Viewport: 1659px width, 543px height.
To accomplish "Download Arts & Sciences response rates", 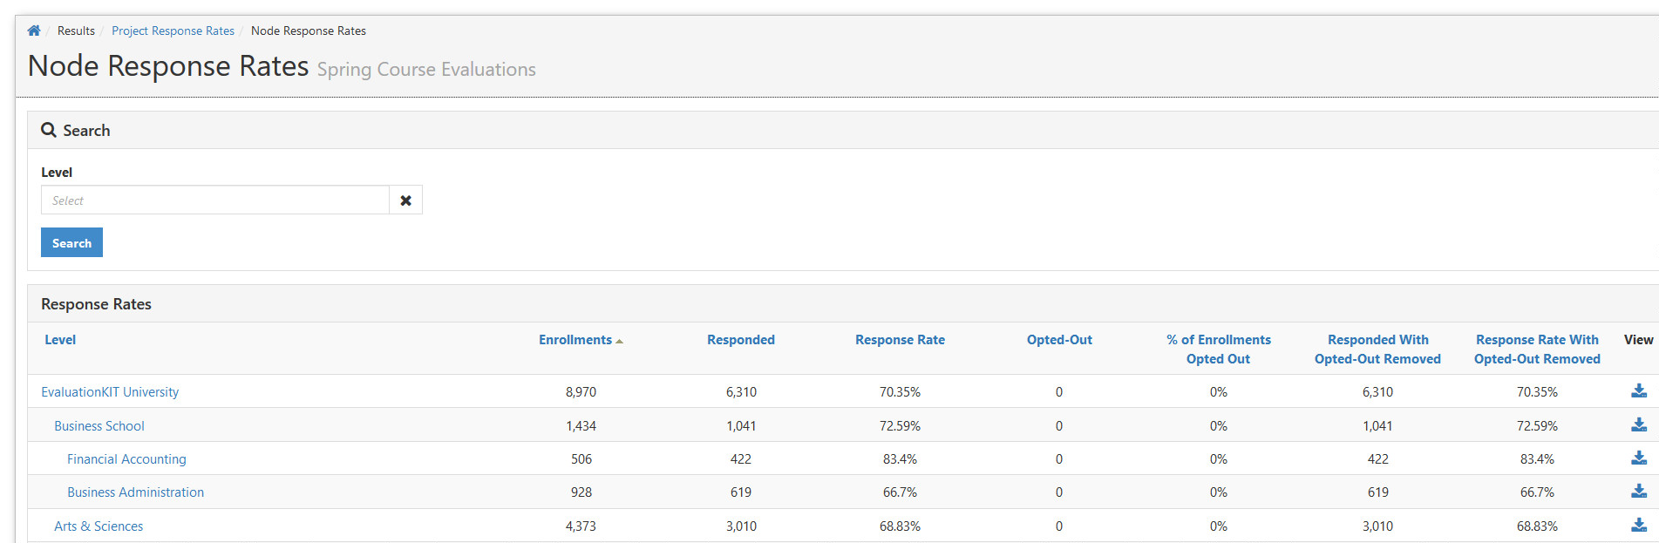I will pyautogui.click(x=1639, y=526).
